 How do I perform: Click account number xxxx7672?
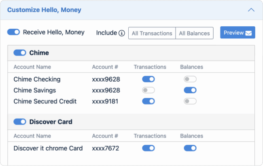point(106,148)
